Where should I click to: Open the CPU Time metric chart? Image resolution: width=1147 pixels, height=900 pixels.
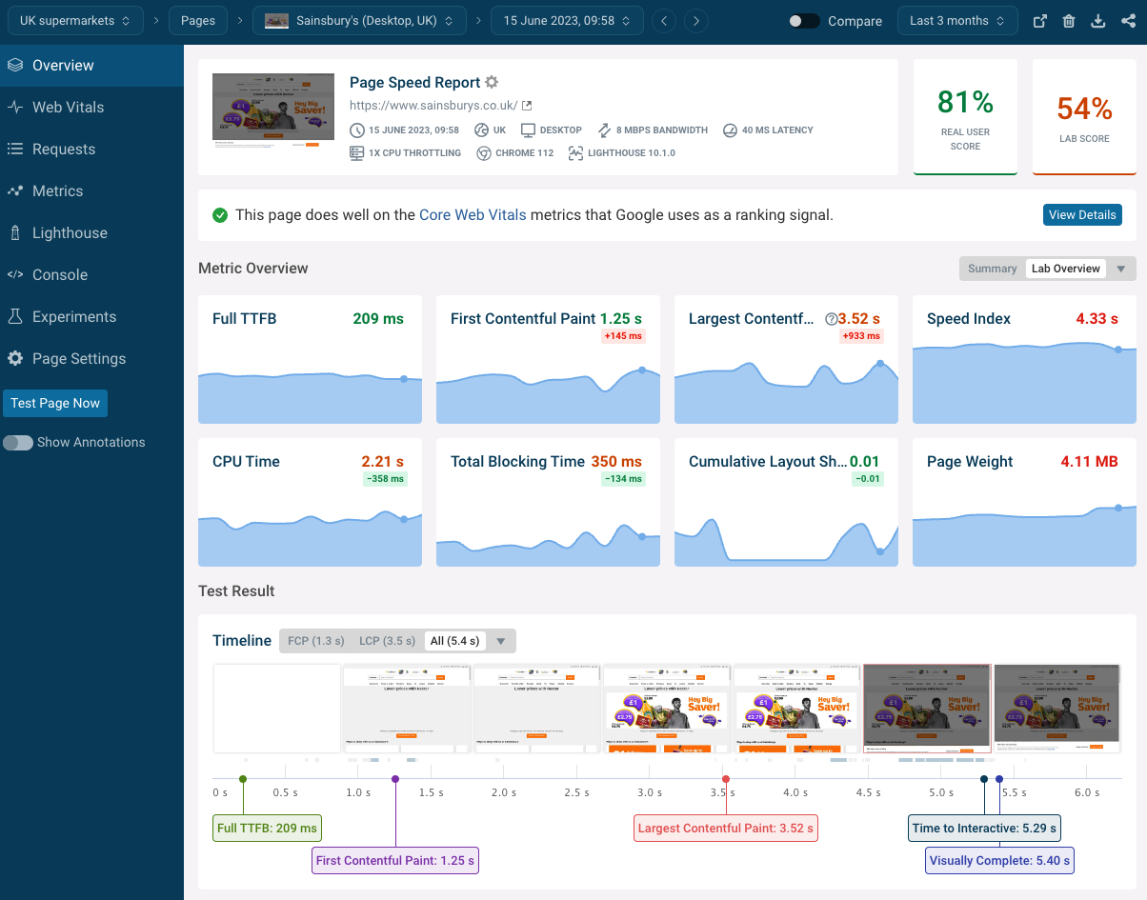tap(310, 502)
